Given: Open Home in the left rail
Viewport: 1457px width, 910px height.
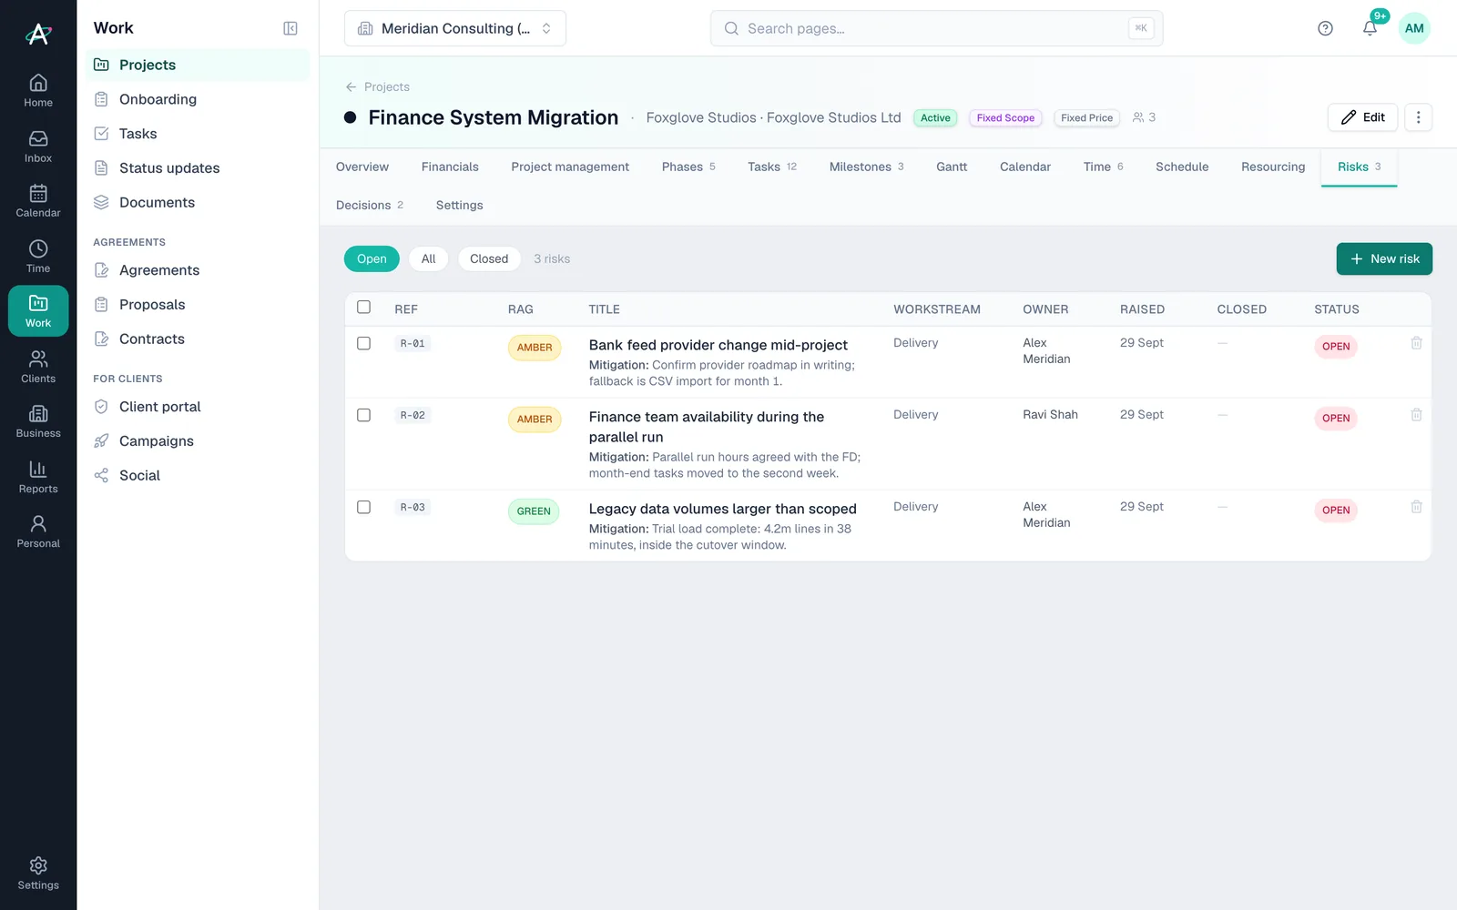Looking at the screenshot, I should [x=38, y=91].
